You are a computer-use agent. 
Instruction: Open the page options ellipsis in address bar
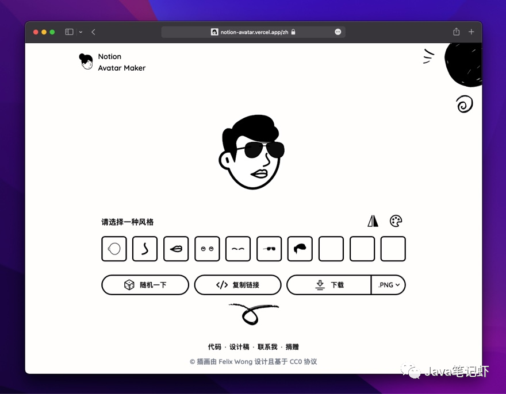[338, 32]
